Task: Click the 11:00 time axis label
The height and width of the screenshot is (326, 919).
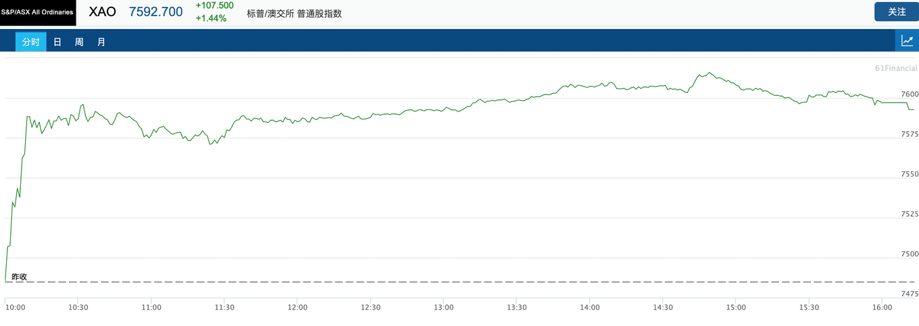Action: point(151,307)
